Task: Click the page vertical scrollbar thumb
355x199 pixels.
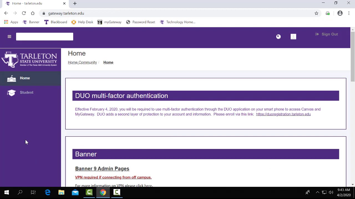Action: coord(353,57)
